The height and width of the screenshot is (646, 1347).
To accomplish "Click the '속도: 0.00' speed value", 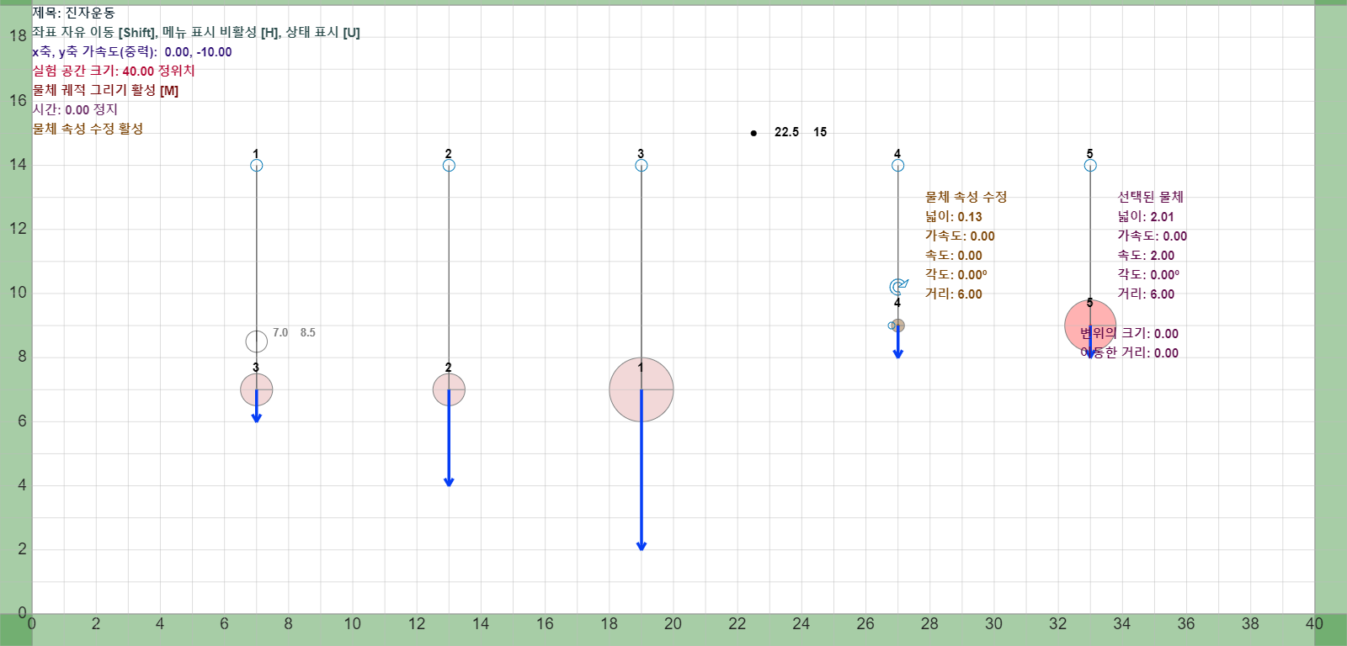I will click(954, 255).
